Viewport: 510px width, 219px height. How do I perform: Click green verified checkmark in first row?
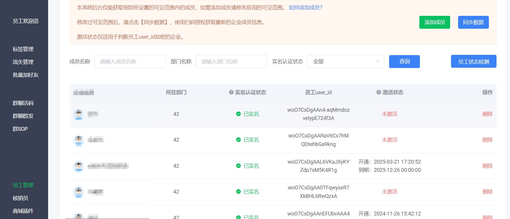[x=238, y=114]
